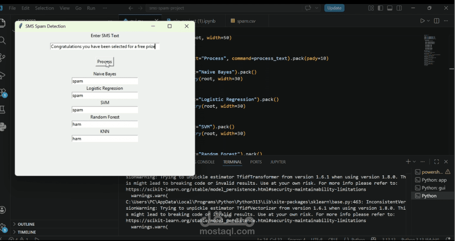The height and width of the screenshot is (241, 455).
Task: Open the Extensions view with badge
Action: tap(3, 93)
